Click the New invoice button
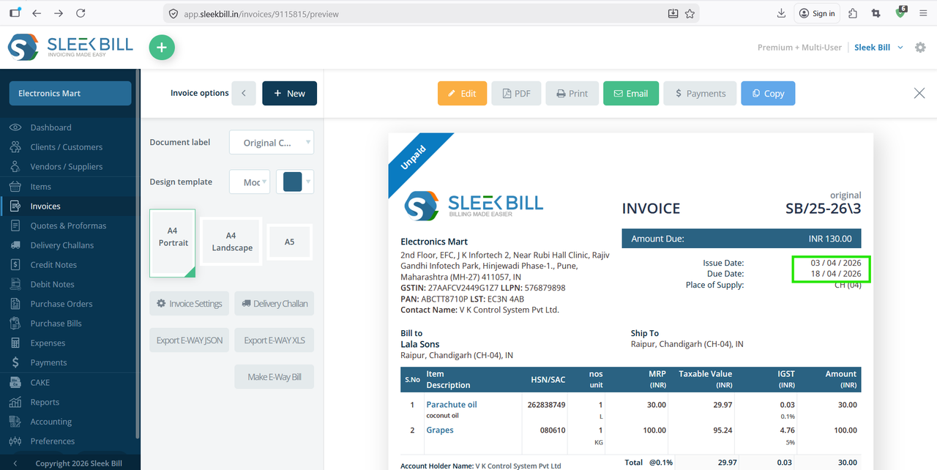Viewport: 937px width, 470px height. point(289,93)
